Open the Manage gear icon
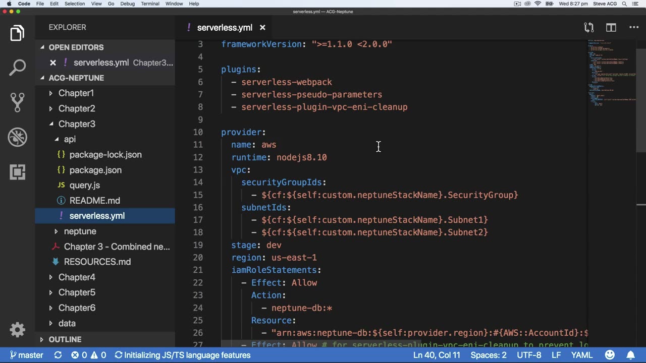Screen dimensions: 646x363 [17, 330]
